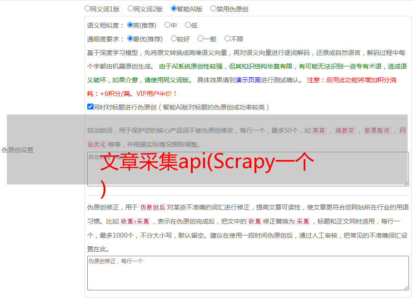Select the 同义词2版 radio option

[130, 9]
